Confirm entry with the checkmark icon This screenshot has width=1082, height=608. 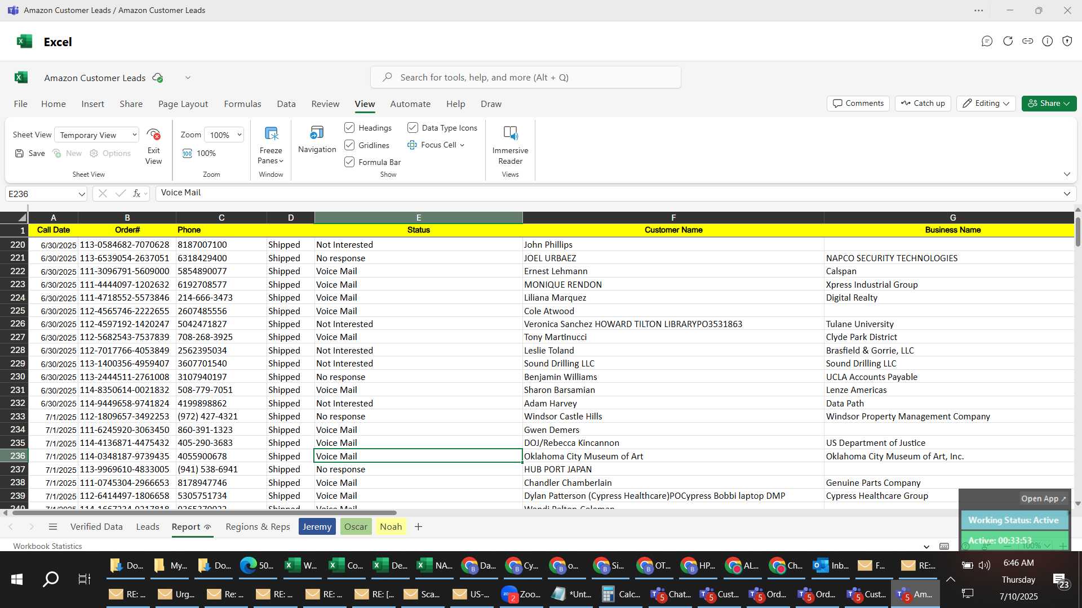[x=120, y=194]
